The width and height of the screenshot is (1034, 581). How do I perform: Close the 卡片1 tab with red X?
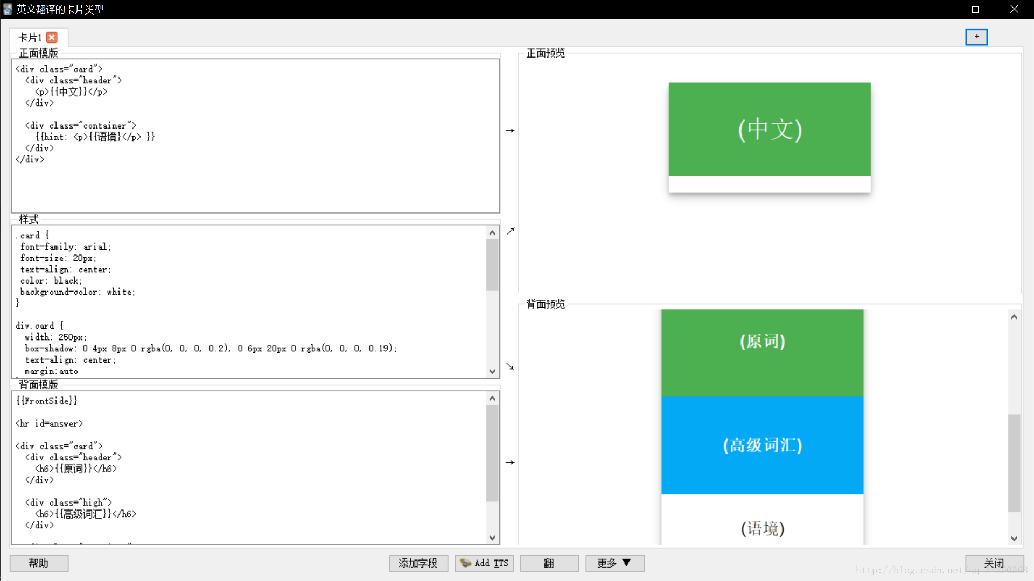point(52,37)
